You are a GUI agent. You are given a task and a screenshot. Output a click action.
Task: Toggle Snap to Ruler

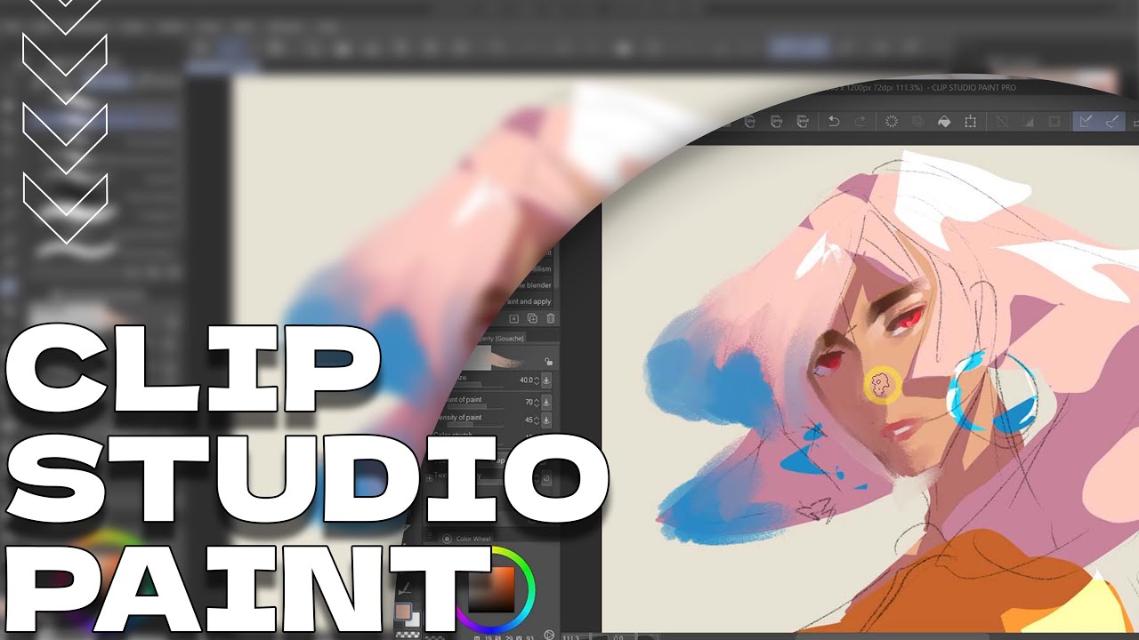pyautogui.click(x=1085, y=122)
